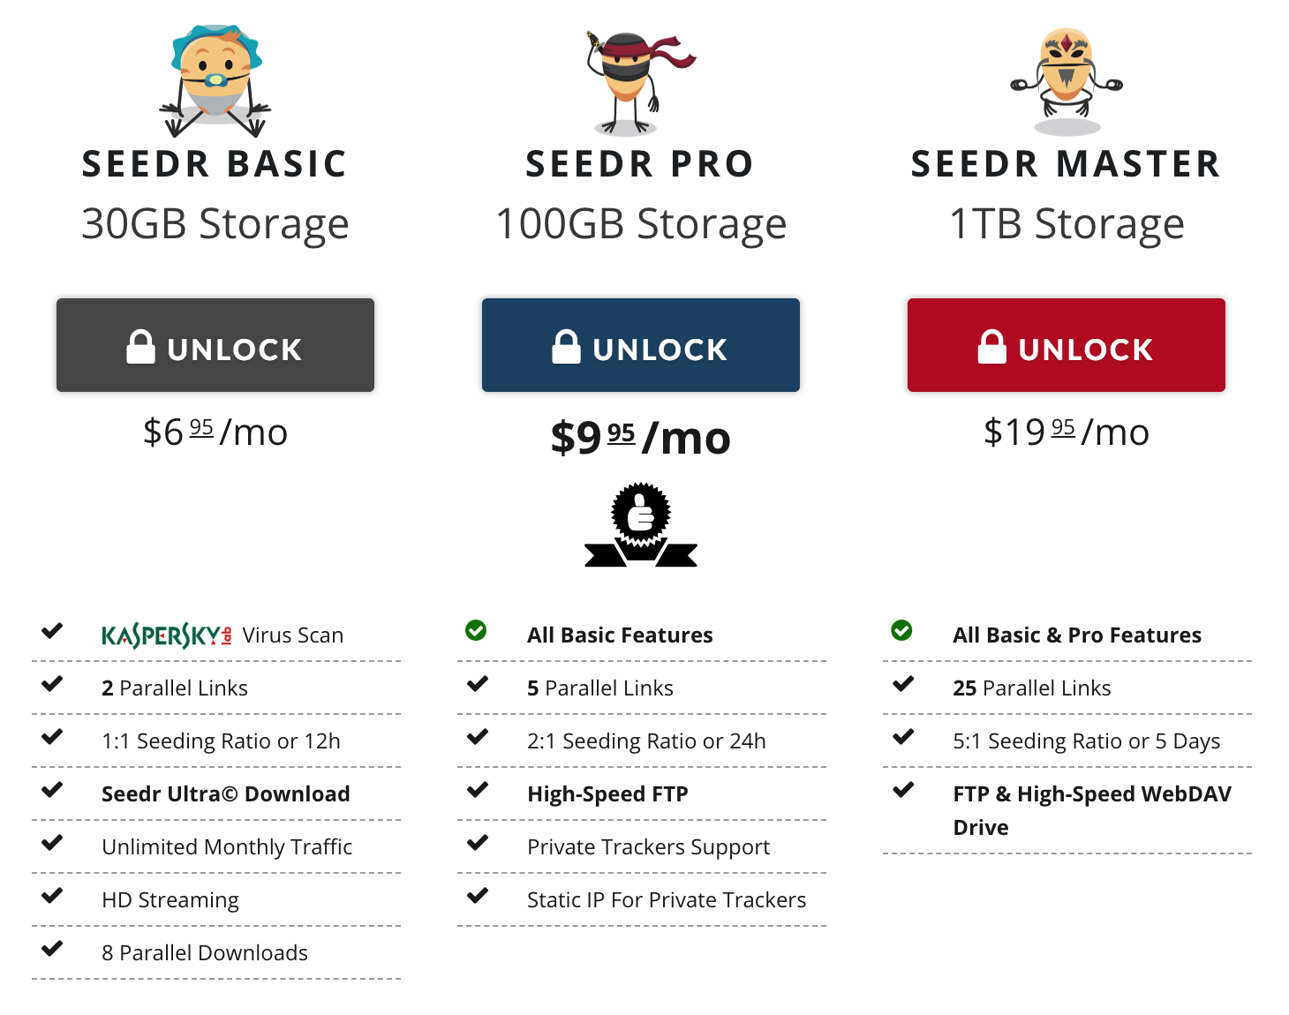Click green check beside All Basic & Pro Features
The height and width of the screenshot is (1015, 1289).
tap(901, 630)
